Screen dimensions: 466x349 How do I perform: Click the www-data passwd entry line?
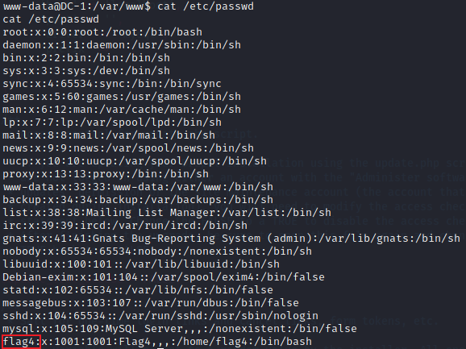pos(138,187)
